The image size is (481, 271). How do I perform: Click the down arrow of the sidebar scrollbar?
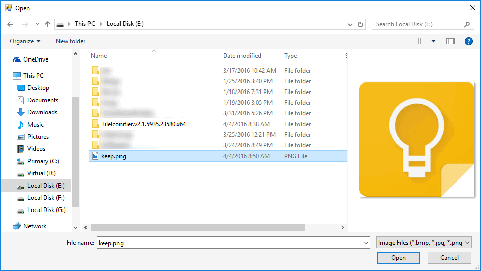tap(75, 228)
